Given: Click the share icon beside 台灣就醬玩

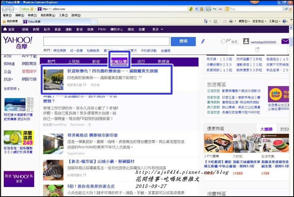Looking at the screenshot, I should pyautogui.click(x=85, y=175).
